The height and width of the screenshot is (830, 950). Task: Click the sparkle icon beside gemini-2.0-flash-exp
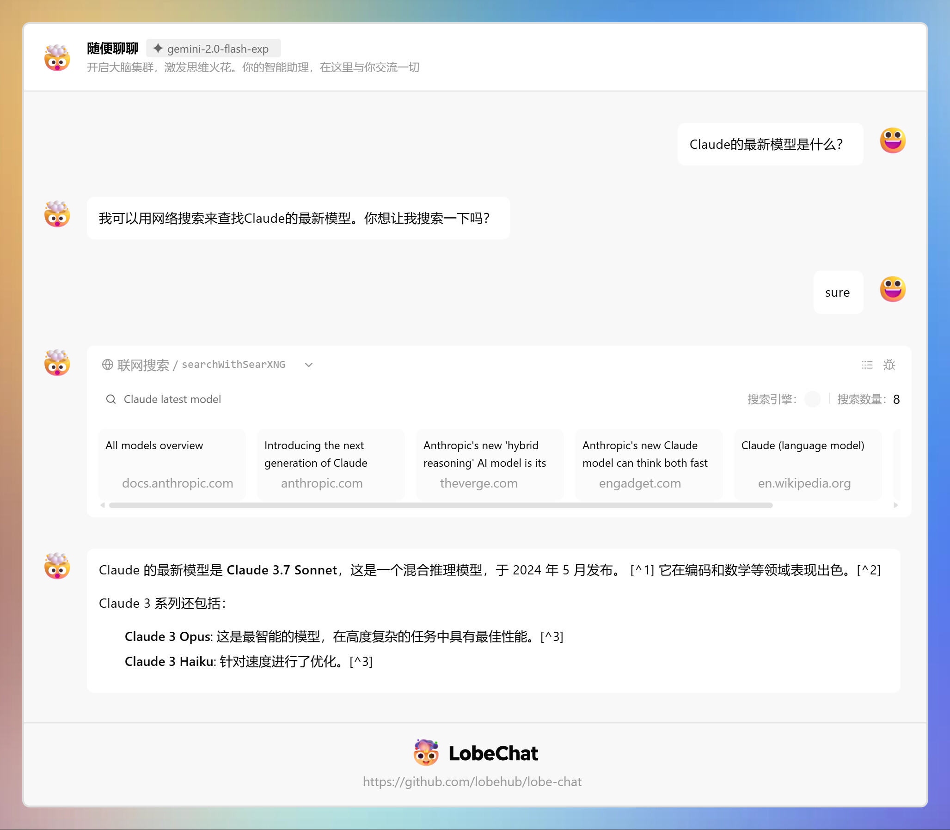[x=158, y=48]
